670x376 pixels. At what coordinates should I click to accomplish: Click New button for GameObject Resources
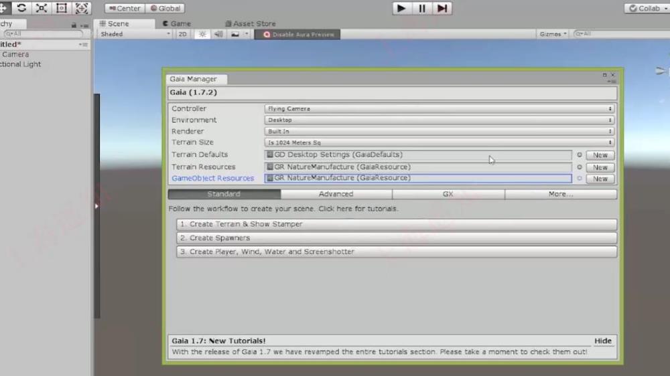tap(600, 179)
